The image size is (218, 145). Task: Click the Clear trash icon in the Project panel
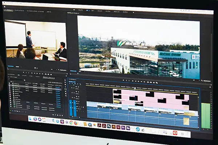click(62, 115)
